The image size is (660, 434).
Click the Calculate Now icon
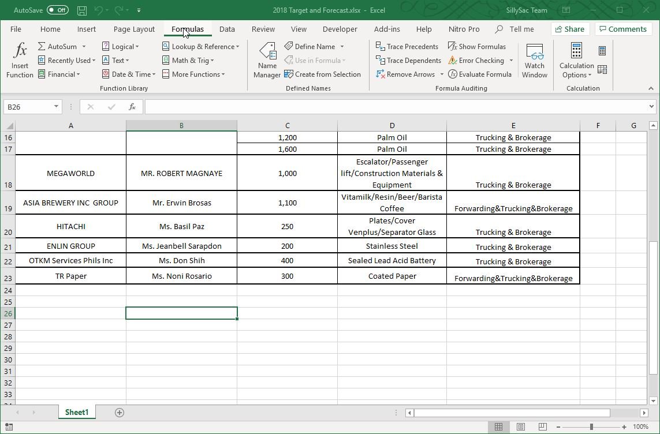coord(602,51)
